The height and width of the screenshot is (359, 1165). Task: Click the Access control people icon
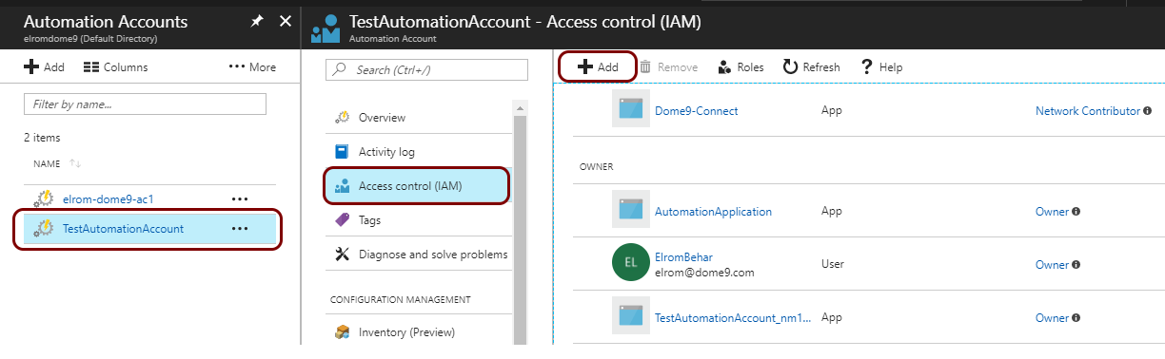[x=343, y=186]
